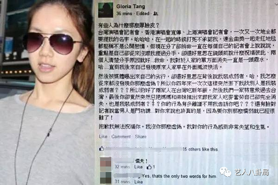Click the WeChat logo watermark
278x185 pixels.
click(225, 173)
